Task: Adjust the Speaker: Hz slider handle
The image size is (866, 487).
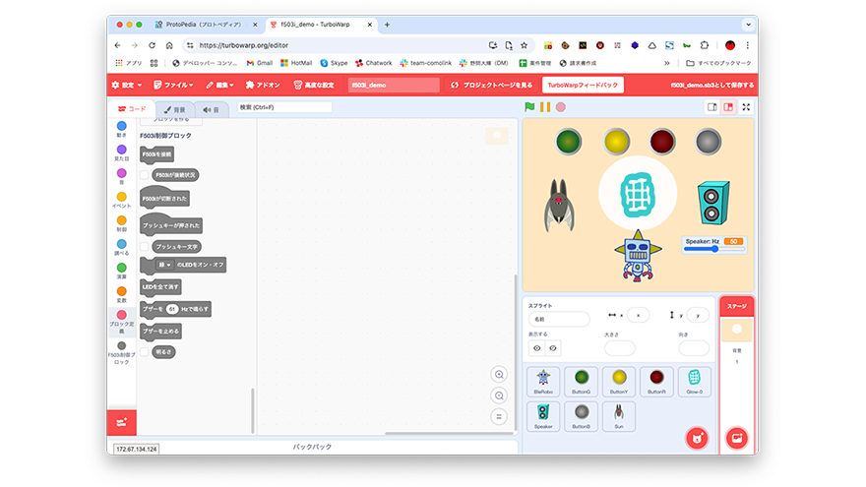Action: point(714,249)
